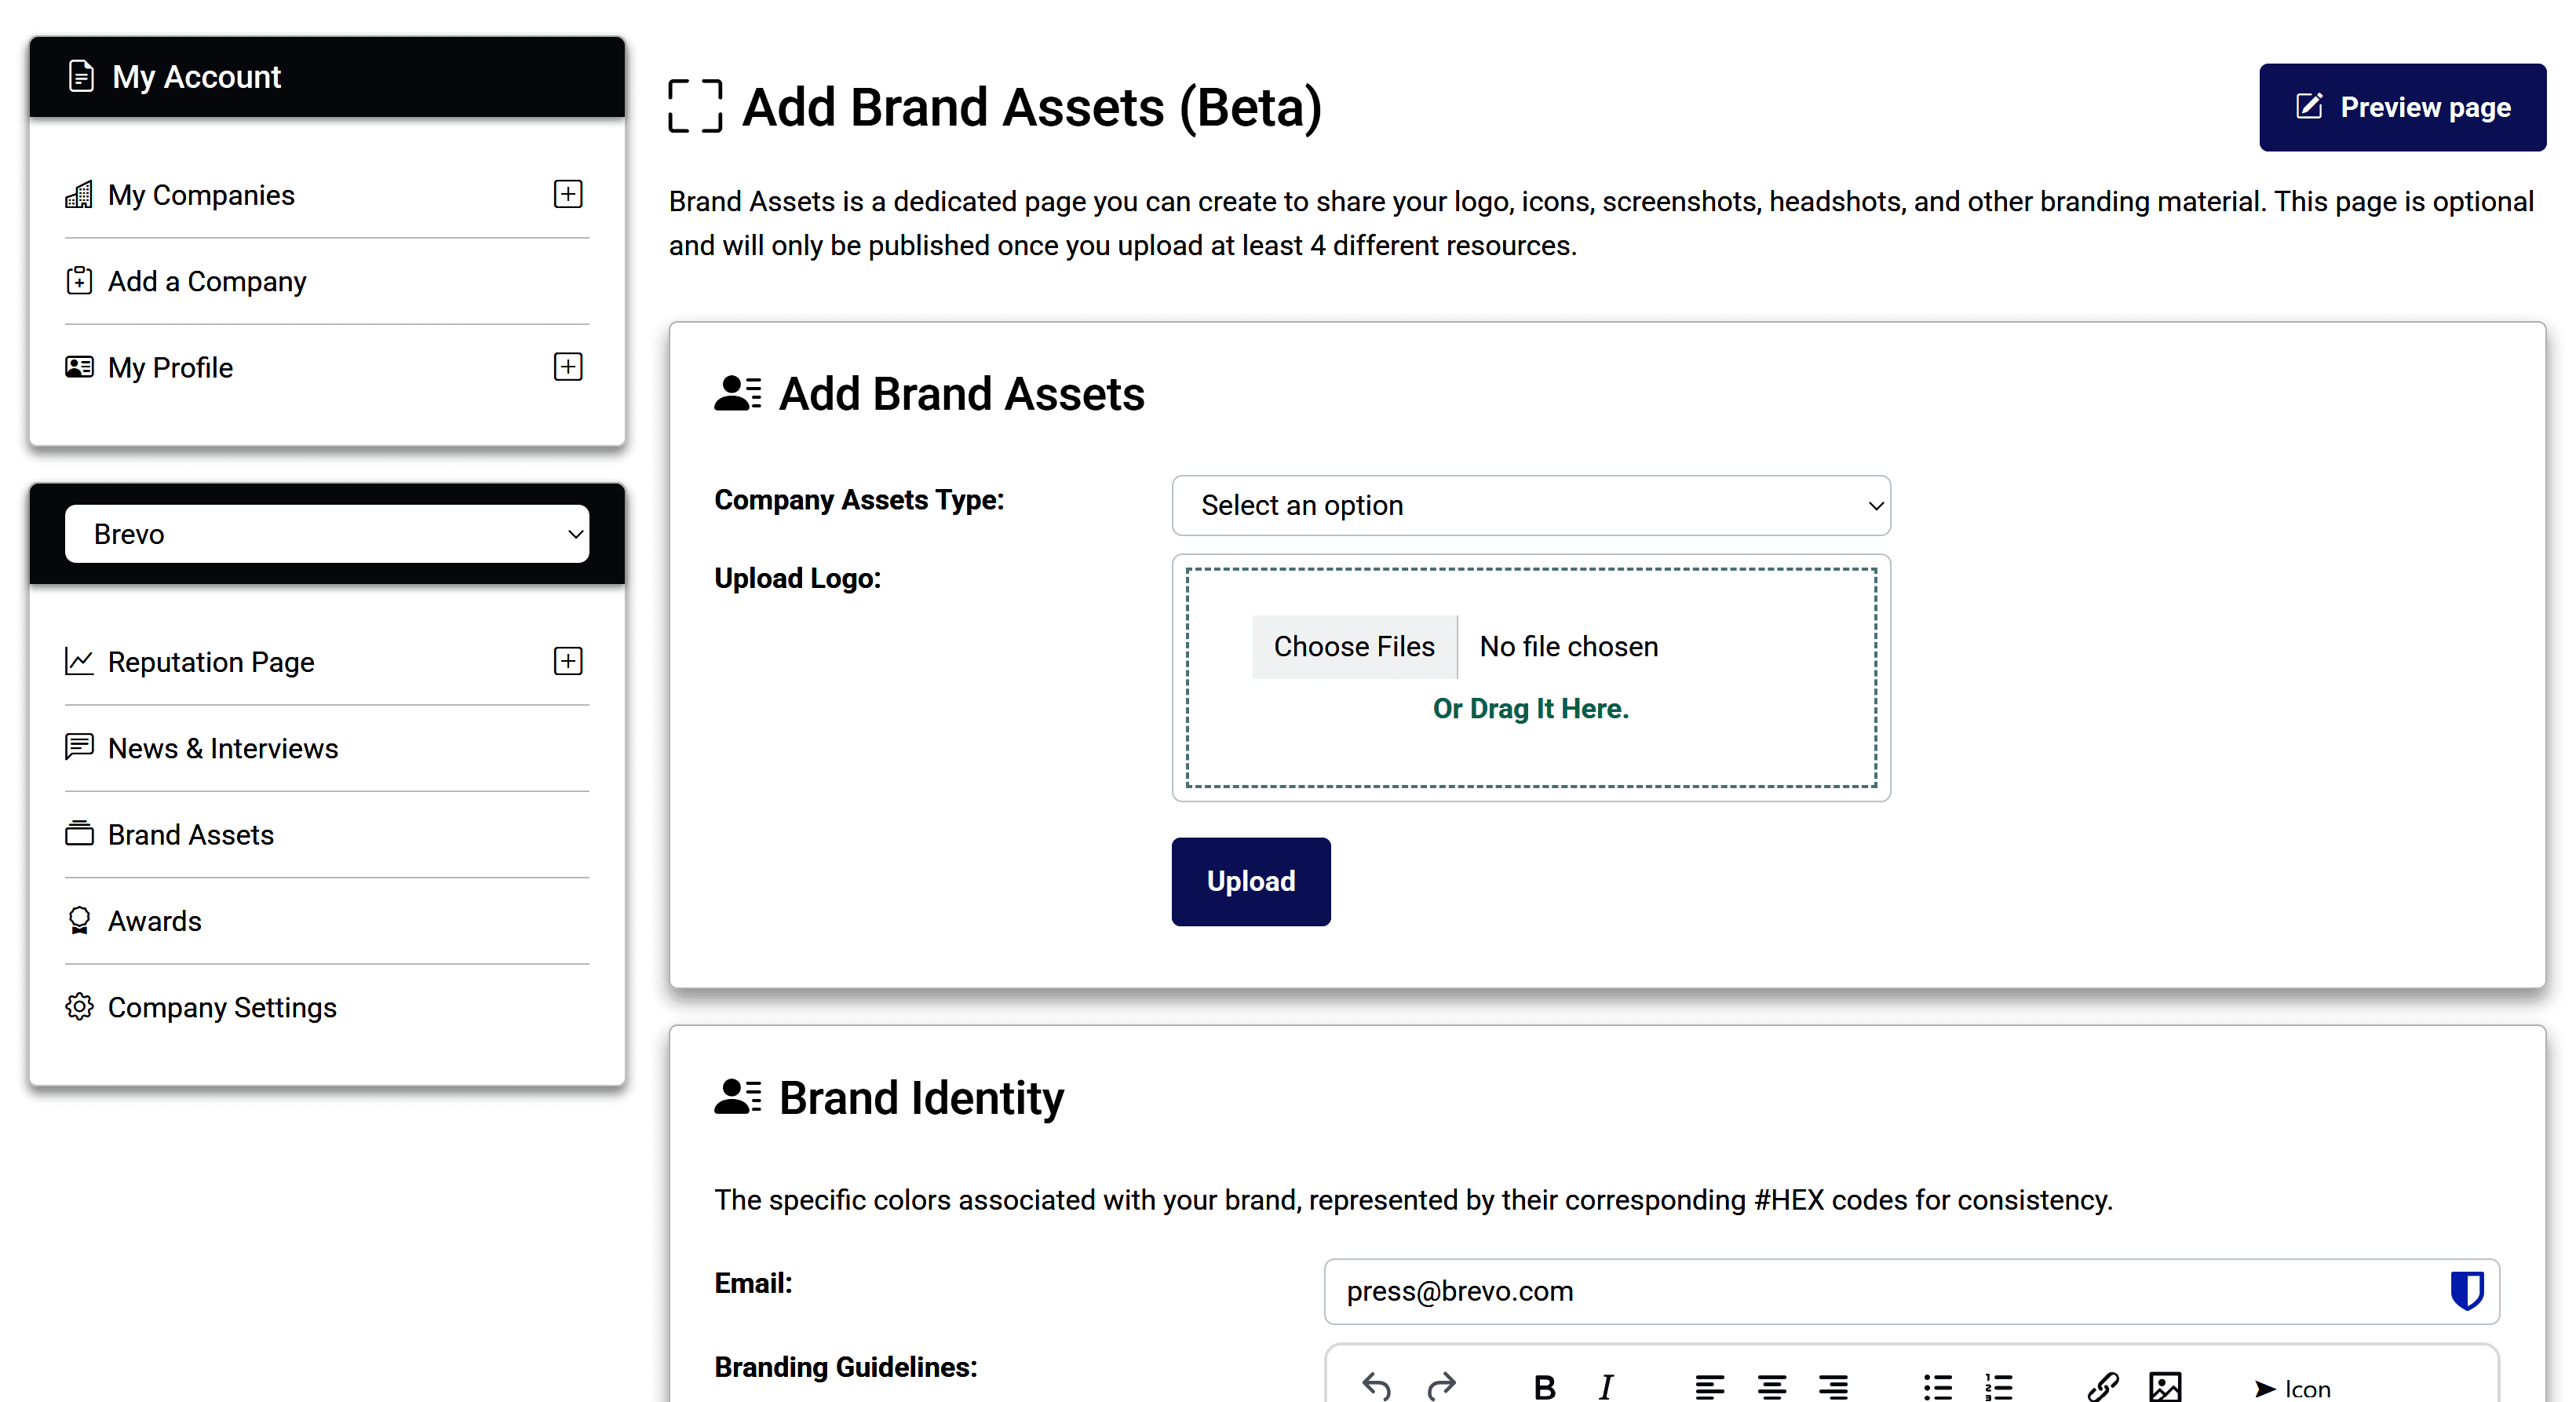This screenshot has height=1402, width=2576.
Task: Expand the My Companies submenu
Action: point(568,194)
